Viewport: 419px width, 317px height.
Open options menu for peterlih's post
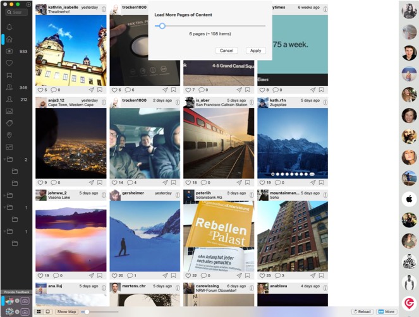pos(252,195)
